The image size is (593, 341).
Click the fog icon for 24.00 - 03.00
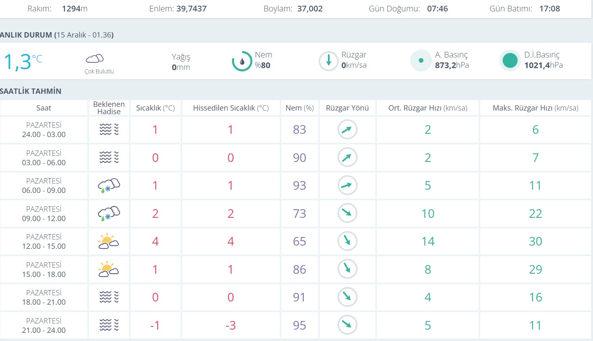point(109,130)
